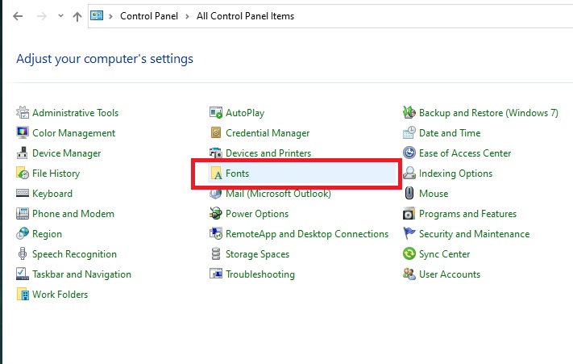Open Speech Recognition link
The height and width of the screenshot is (364, 573).
75,254
